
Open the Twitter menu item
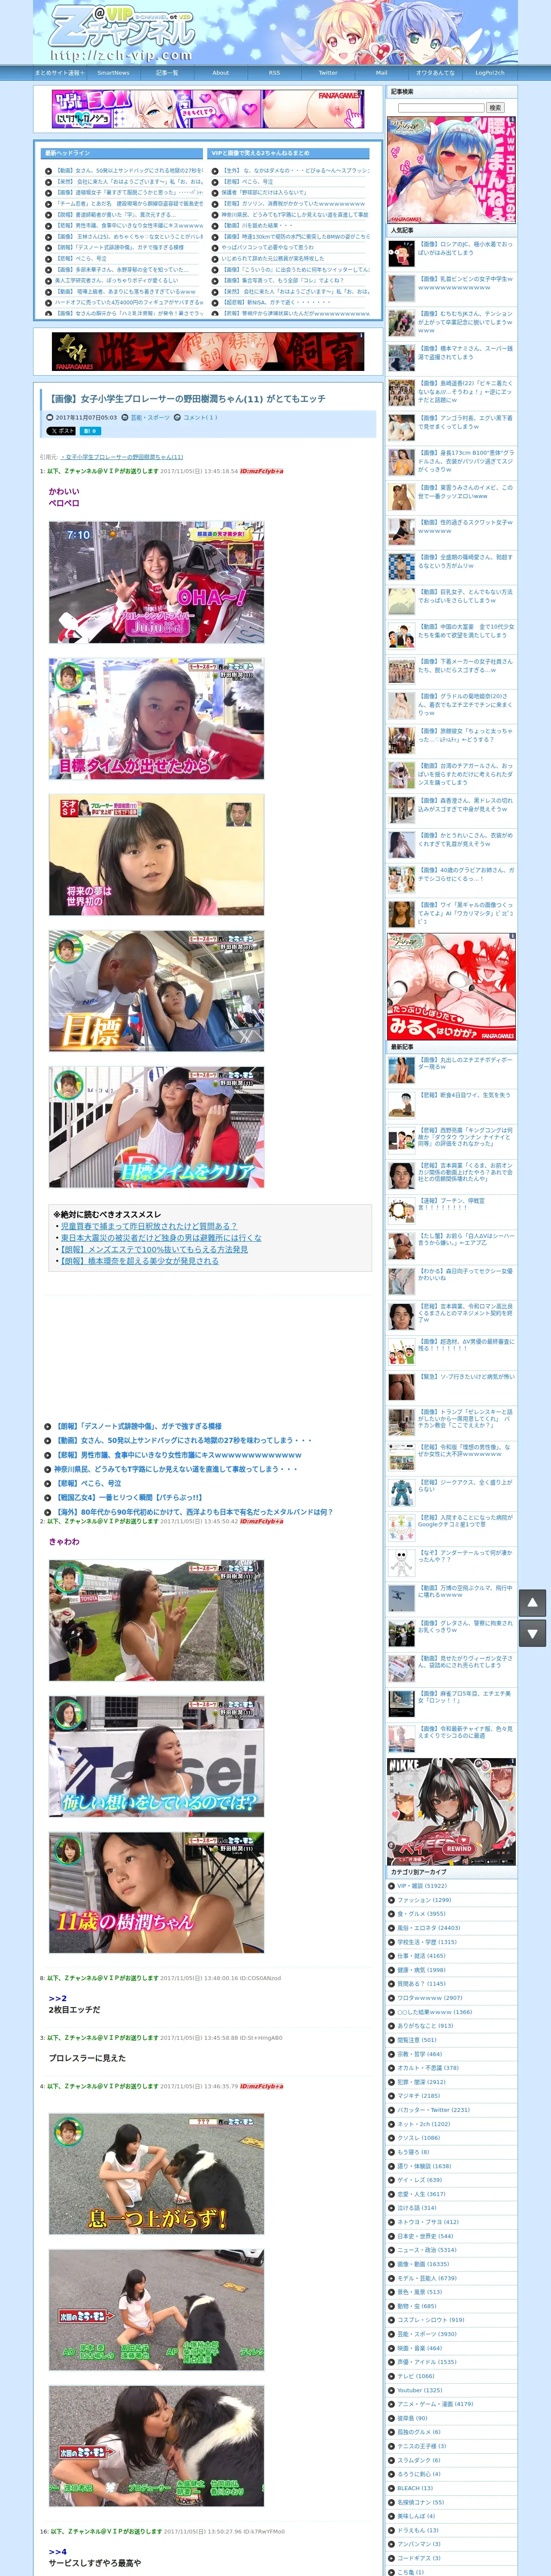[328, 73]
